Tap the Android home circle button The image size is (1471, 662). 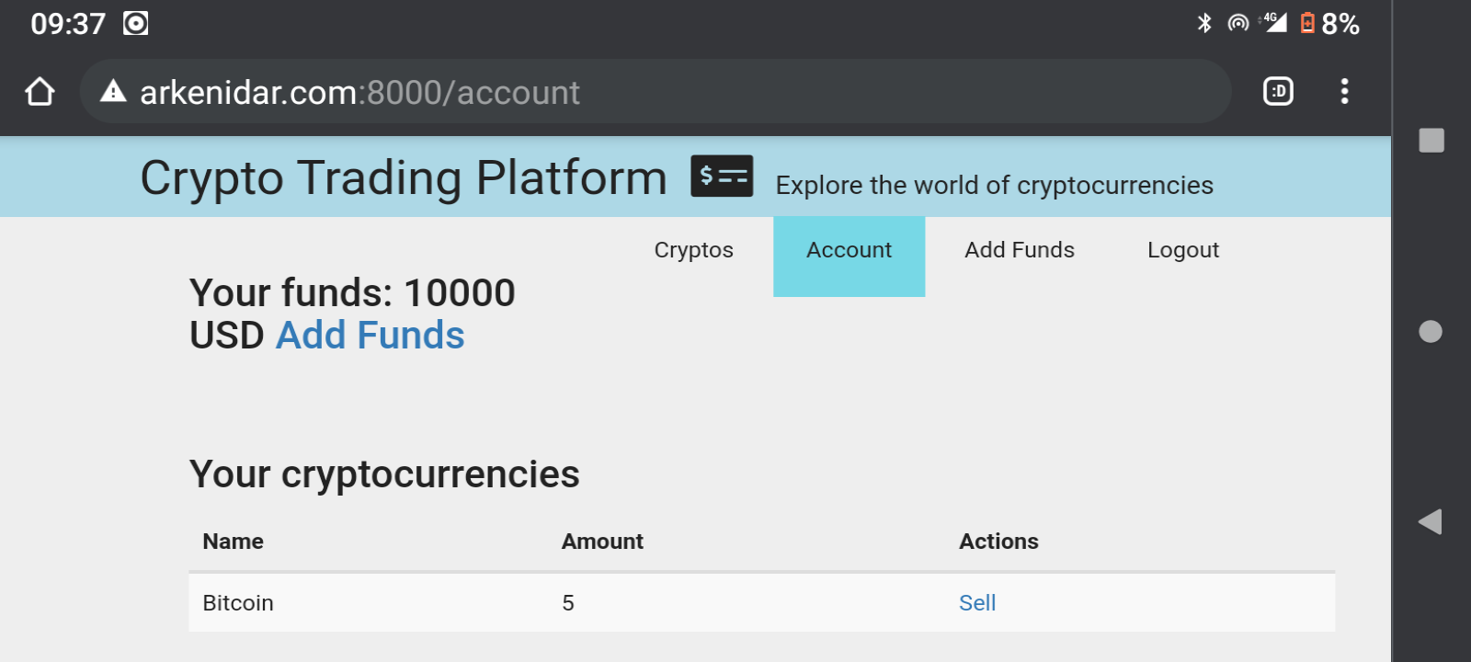point(1431,331)
